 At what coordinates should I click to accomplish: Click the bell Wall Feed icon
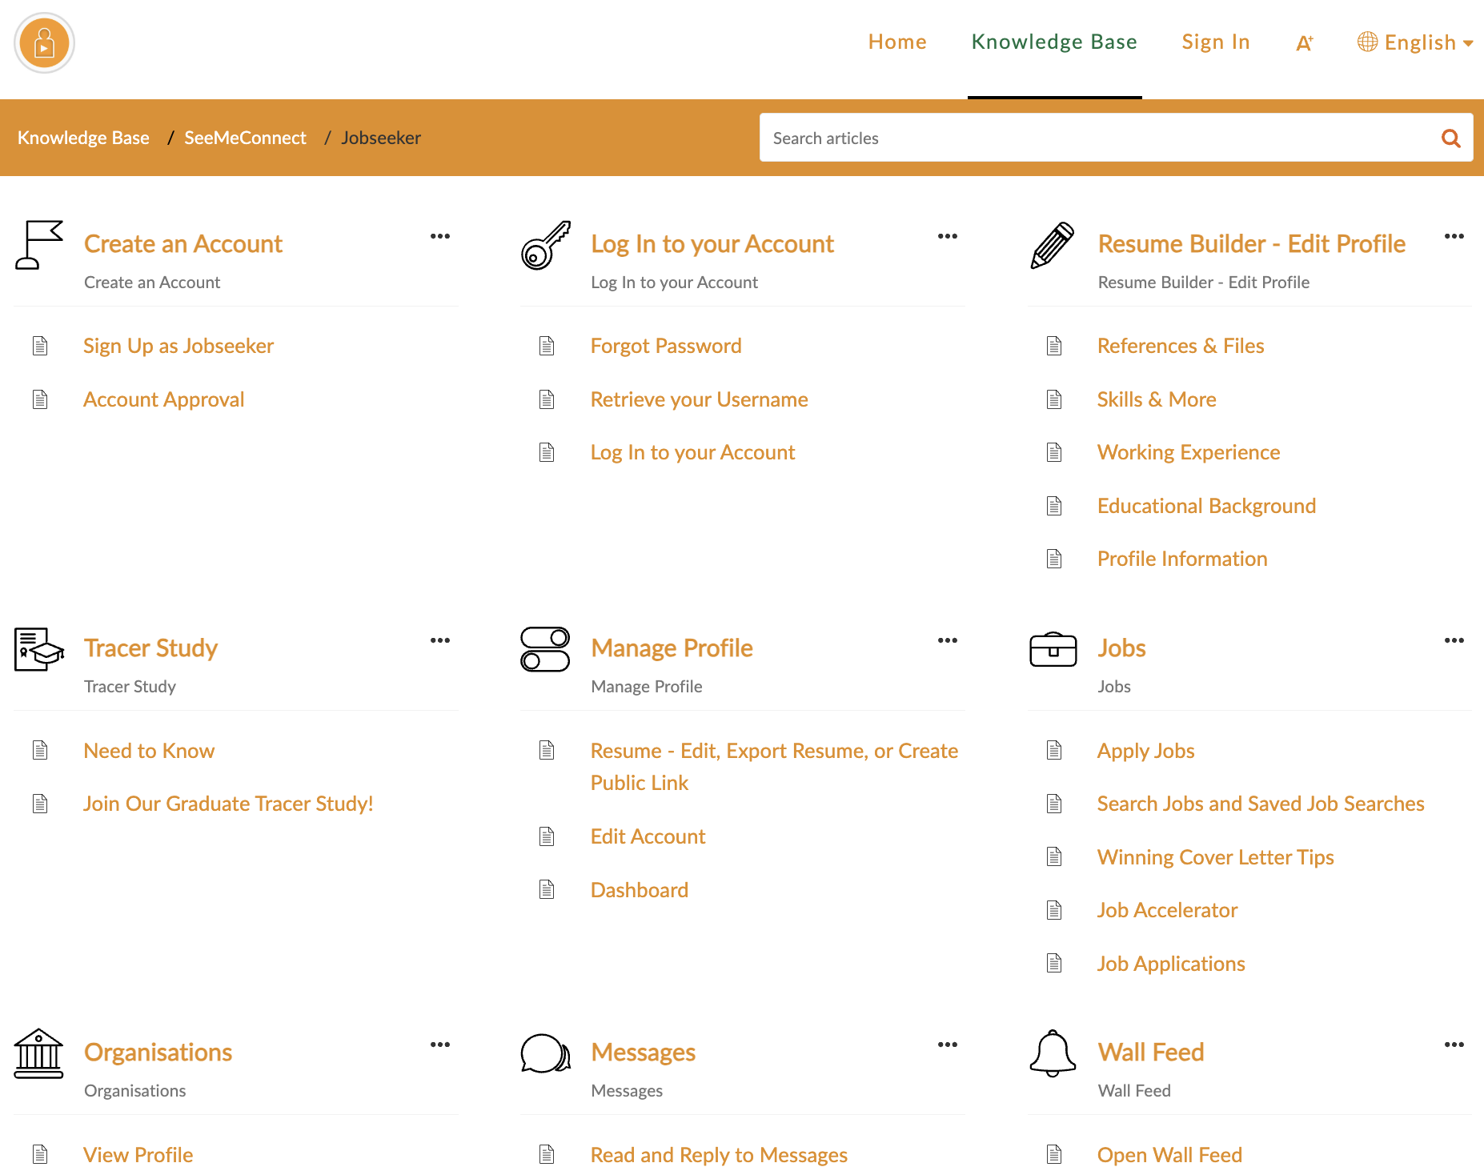pyautogui.click(x=1053, y=1053)
